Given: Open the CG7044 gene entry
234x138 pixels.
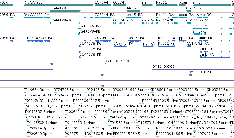Looking at the screenshot, I should click(101, 2).
